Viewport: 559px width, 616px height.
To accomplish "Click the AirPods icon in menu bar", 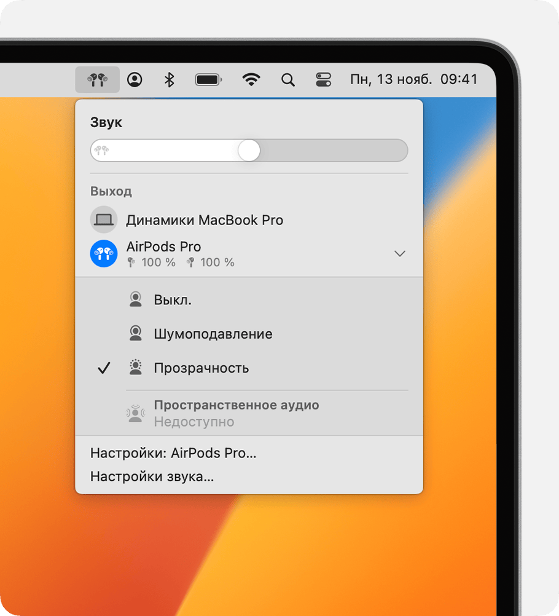I will coord(97,79).
